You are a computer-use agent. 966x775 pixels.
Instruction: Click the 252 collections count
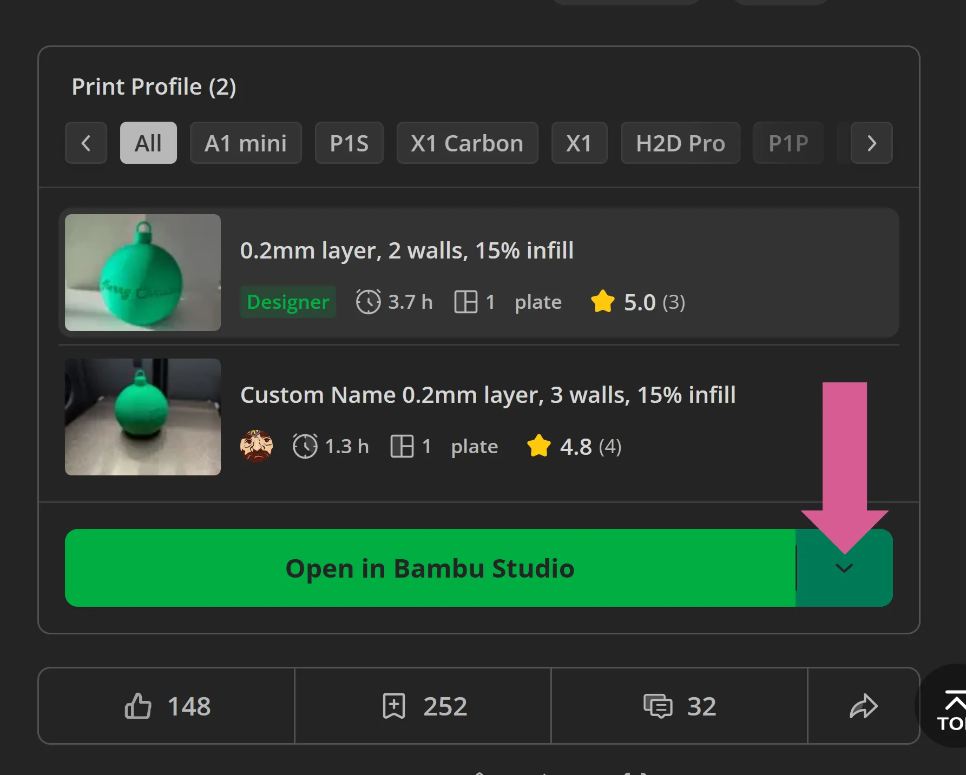(x=445, y=706)
